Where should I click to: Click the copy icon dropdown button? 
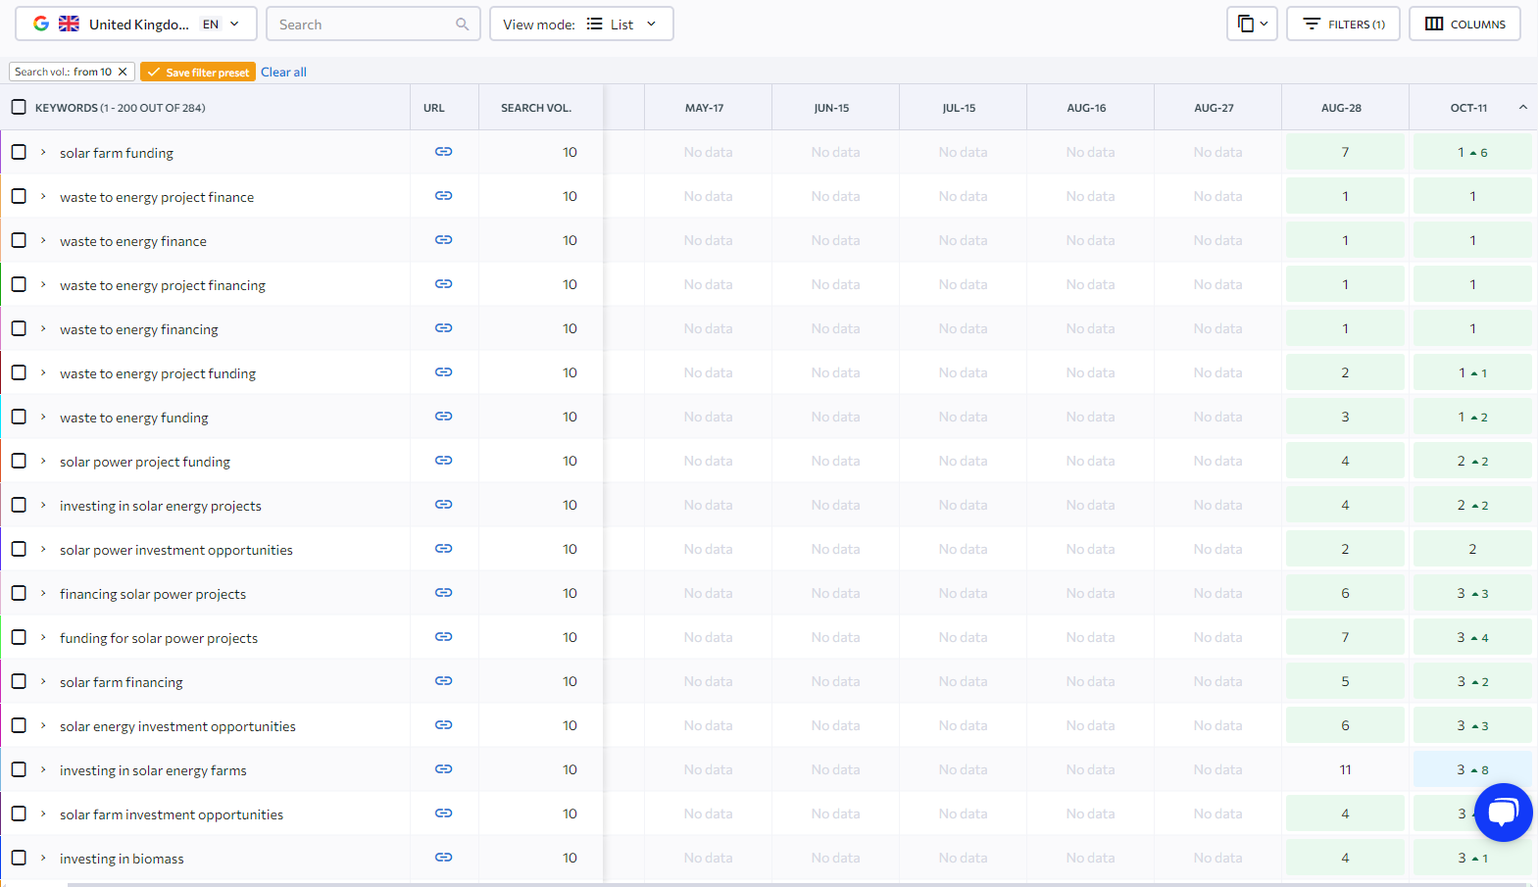(x=1251, y=25)
